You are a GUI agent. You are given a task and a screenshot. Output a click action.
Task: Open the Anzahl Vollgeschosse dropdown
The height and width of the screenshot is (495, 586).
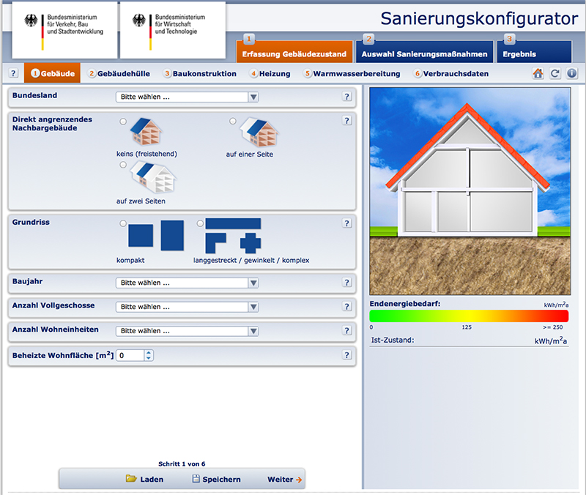coord(188,307)
